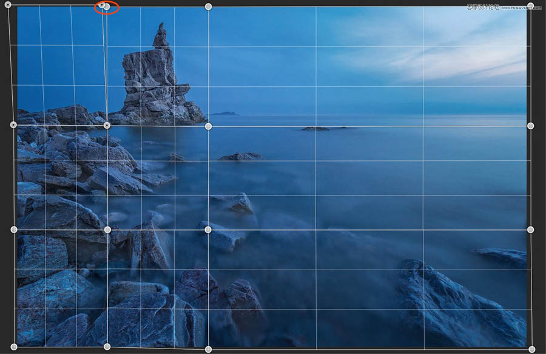The height and width of the screenshot is (354, 546).
Task: Select the bottom-edge left control point
Action: [108, 348]
